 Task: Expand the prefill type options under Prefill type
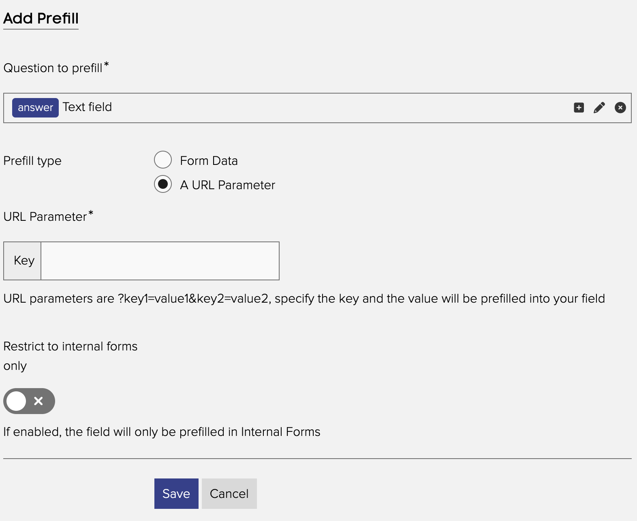point(162,172)
